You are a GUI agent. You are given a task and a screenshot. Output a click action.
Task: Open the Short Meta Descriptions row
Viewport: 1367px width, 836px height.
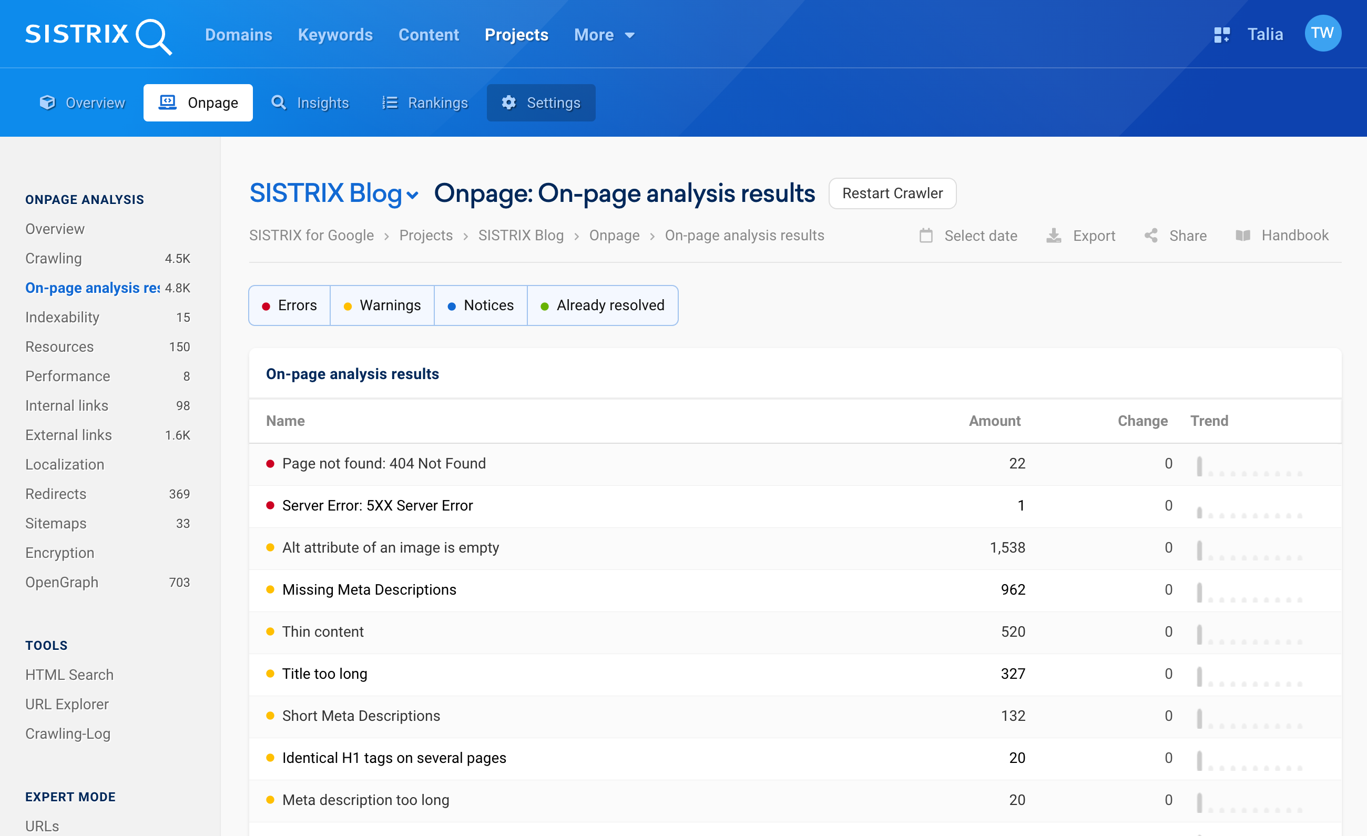pyautogui.click(x=795, y=716)
